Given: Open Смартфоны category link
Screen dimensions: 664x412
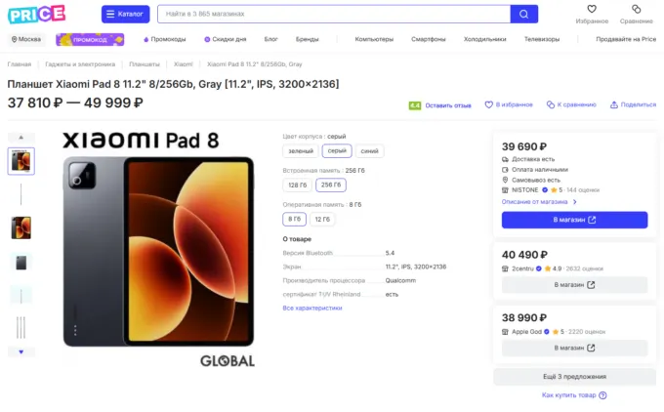Looking at the screenshot, I should point(428,39).
